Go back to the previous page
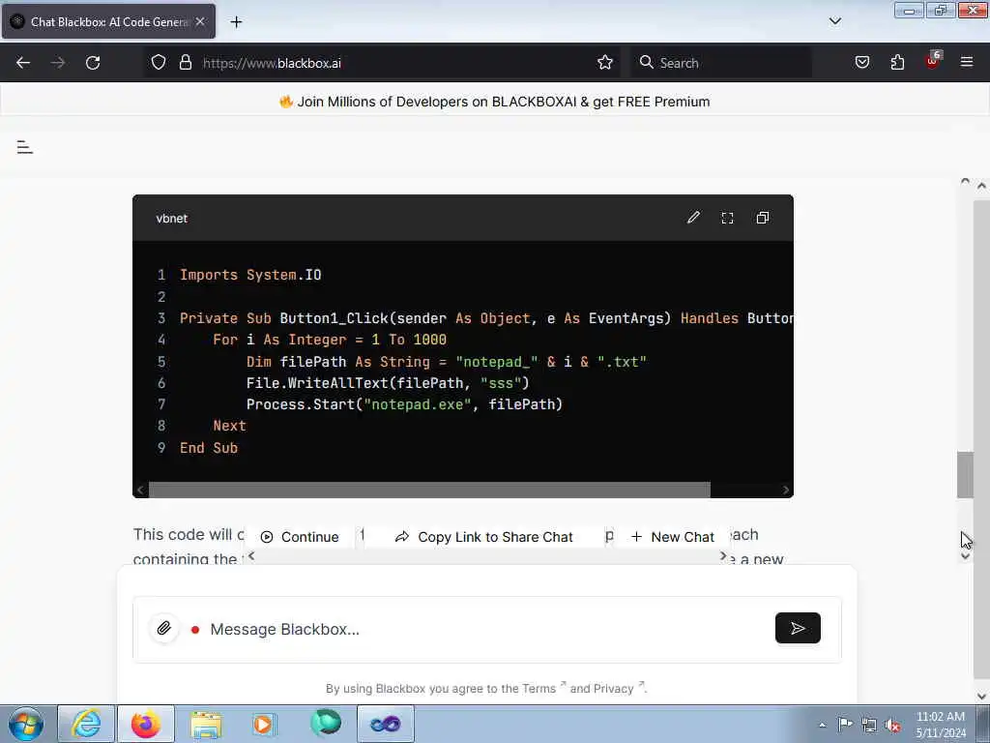 pyautogui.click(x=23, y=63)
